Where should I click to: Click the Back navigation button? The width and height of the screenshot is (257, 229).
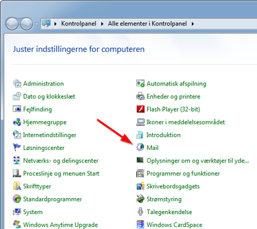[12, 24]
